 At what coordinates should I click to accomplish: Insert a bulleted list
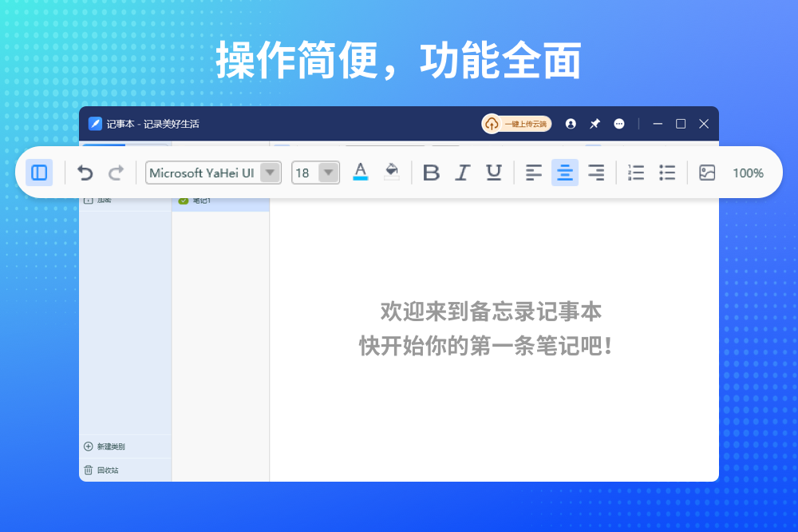tap(667, 173)
